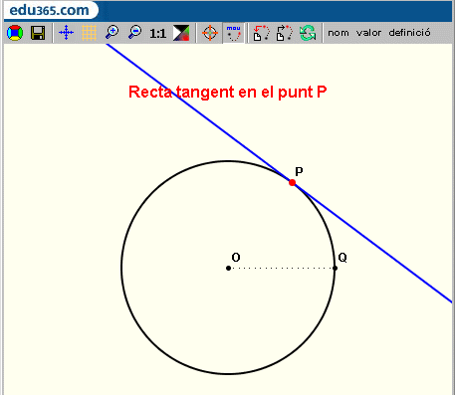Reset zoom with the 1:1 button

point(157,33)
